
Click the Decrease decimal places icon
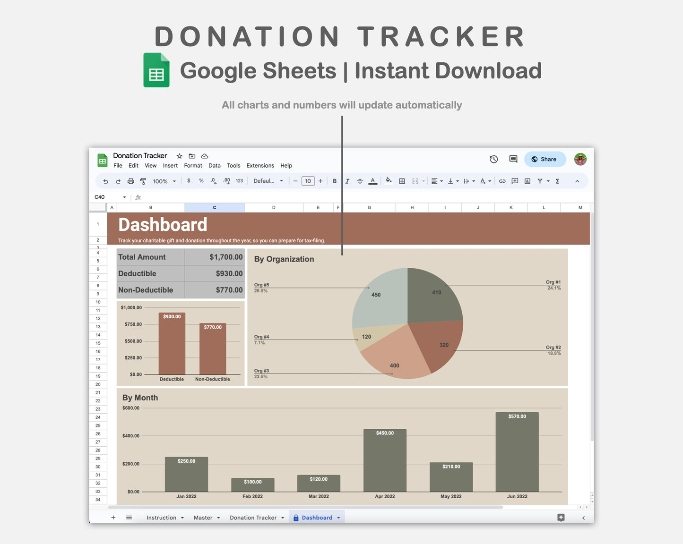pyautogui.click(x=213, y=181)
